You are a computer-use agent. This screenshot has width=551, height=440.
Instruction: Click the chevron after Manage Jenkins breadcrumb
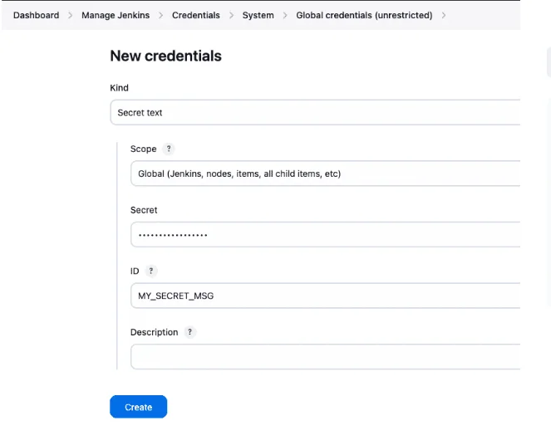(x=161, y=16)
